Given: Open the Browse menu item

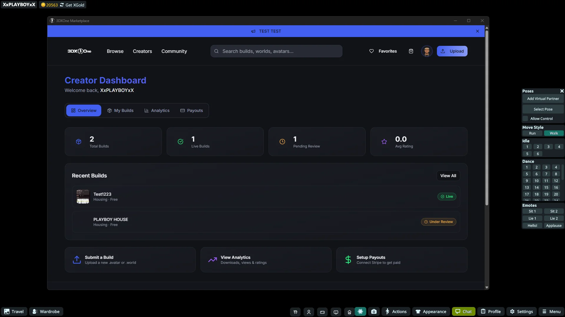Looking at the screenshot, I should tap(115, 51).
